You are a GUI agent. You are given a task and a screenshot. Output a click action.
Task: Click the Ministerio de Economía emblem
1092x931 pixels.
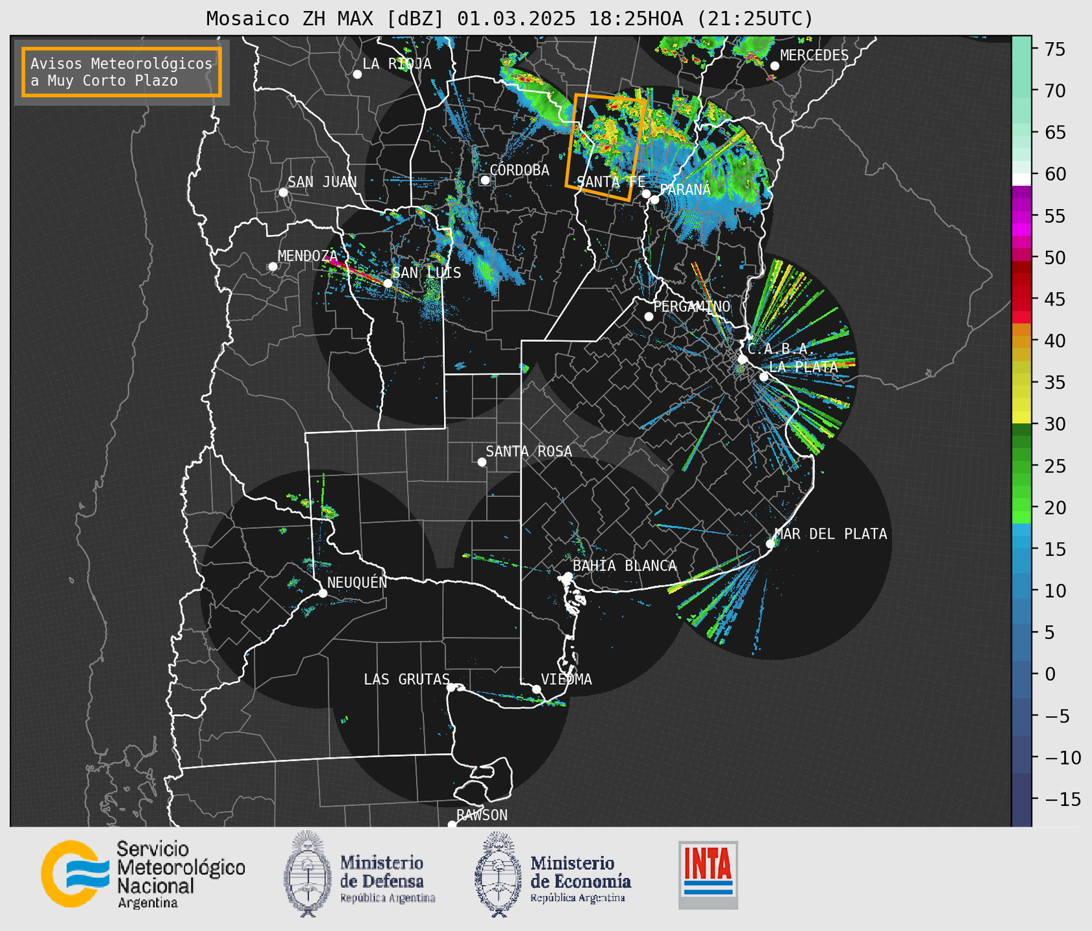point(498,874)
